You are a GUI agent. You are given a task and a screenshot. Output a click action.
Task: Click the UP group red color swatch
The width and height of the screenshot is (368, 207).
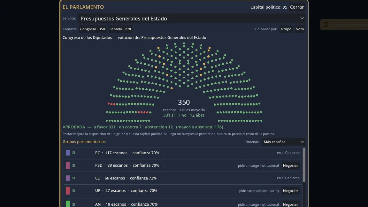tap(68, 191)
